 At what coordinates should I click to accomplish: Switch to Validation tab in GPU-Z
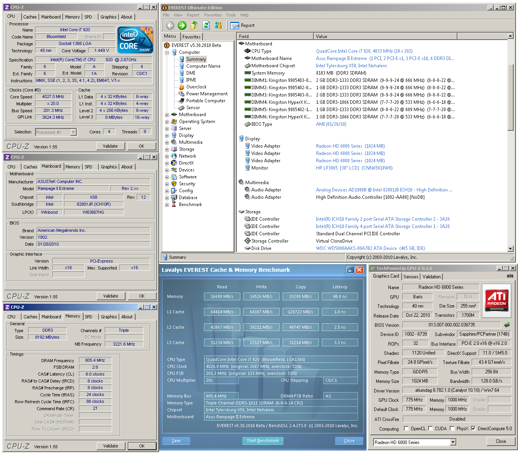tap(432, 277)
